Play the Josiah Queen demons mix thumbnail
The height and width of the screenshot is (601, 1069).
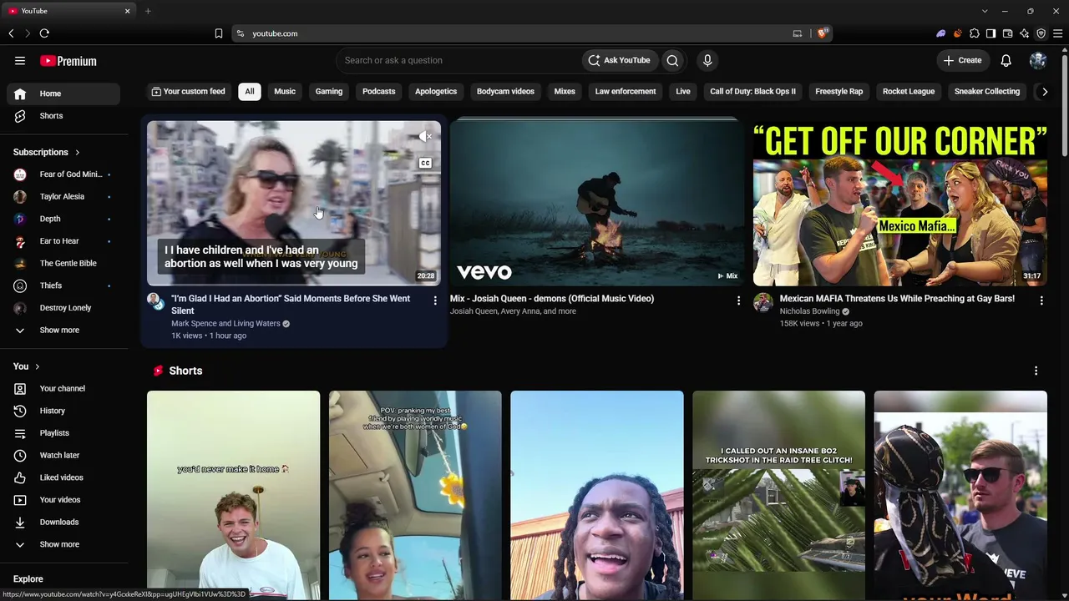pos(596,203)
